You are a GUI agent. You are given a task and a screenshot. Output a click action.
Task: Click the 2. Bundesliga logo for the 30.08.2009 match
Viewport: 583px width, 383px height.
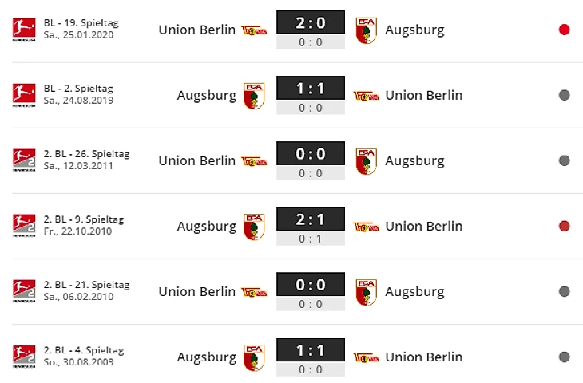(24, 357)
